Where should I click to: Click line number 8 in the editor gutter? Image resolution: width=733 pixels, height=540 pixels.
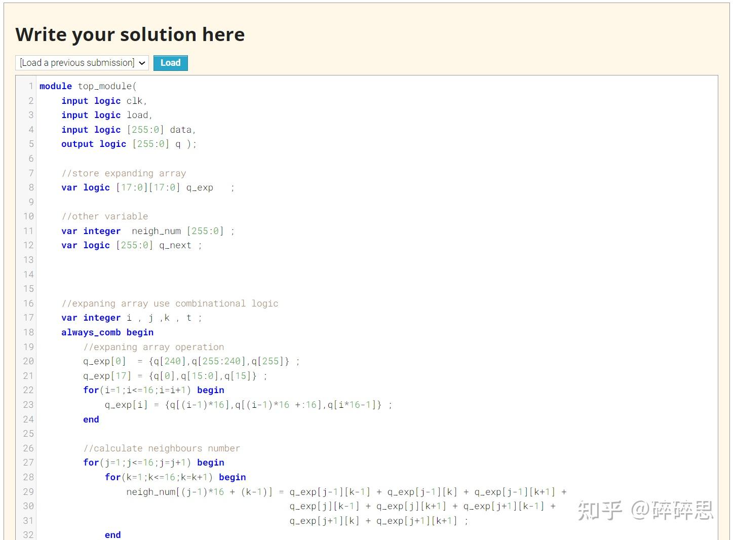click(x=30, y=187)
